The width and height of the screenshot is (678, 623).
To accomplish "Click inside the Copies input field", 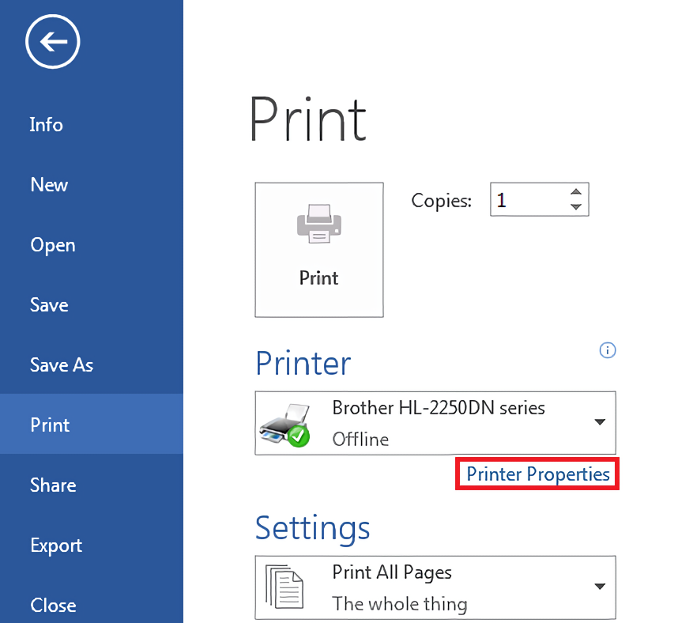I will point(528,199).
